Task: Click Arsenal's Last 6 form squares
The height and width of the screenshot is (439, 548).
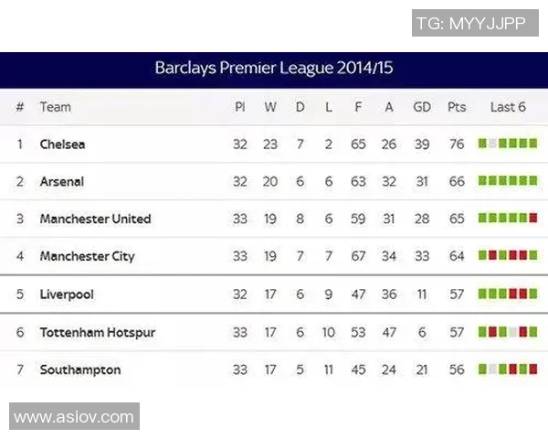Action: coord(508,181)
